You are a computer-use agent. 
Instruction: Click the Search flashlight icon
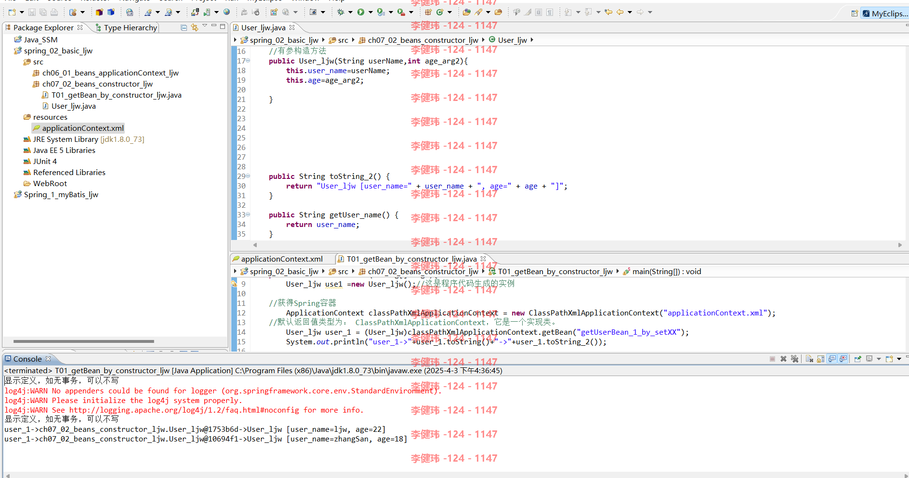[x=478, y=12]
